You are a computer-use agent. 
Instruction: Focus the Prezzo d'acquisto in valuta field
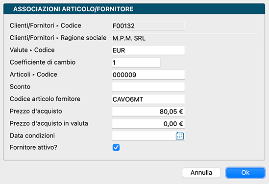pyautogui.click(x=148, y=124)
